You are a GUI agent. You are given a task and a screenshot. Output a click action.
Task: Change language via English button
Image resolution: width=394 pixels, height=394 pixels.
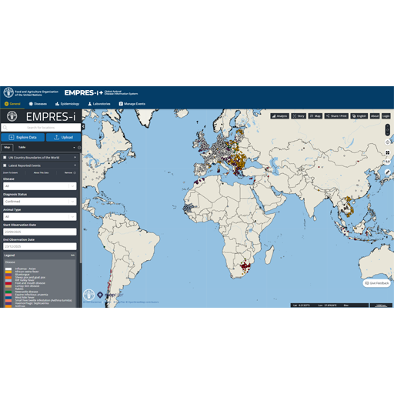coord(359,116)
